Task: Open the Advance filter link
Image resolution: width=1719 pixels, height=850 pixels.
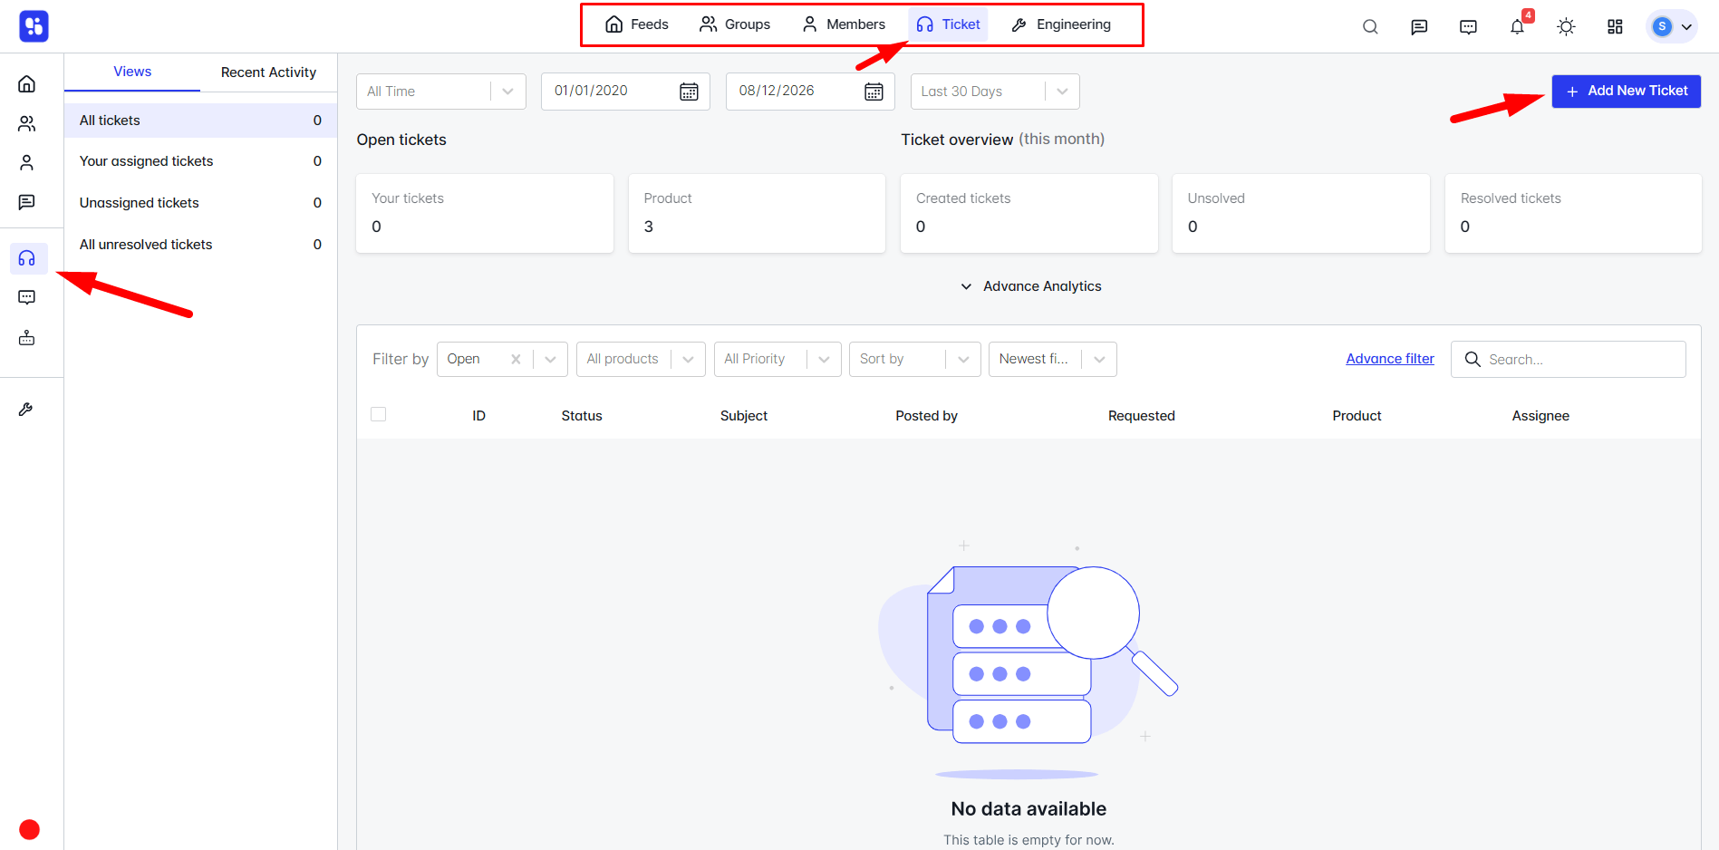Action: (x=1390, y=359)
